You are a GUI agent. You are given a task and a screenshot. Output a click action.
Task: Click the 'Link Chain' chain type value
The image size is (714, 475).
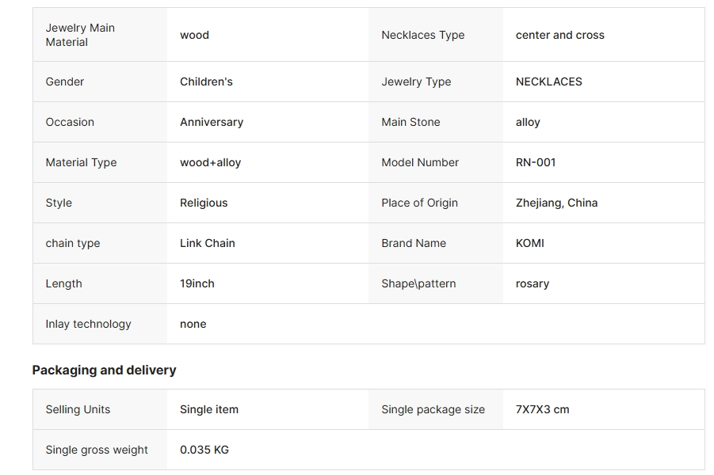point(208,243)
